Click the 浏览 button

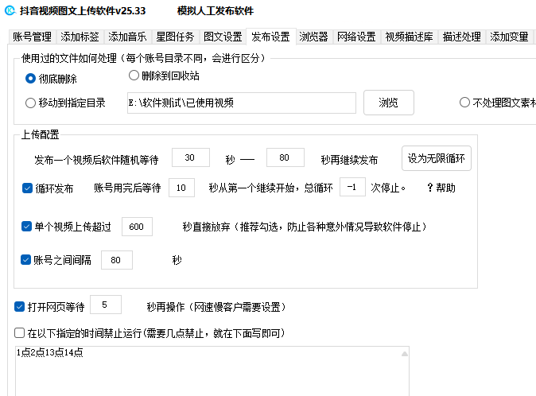(x=388, y=103)
